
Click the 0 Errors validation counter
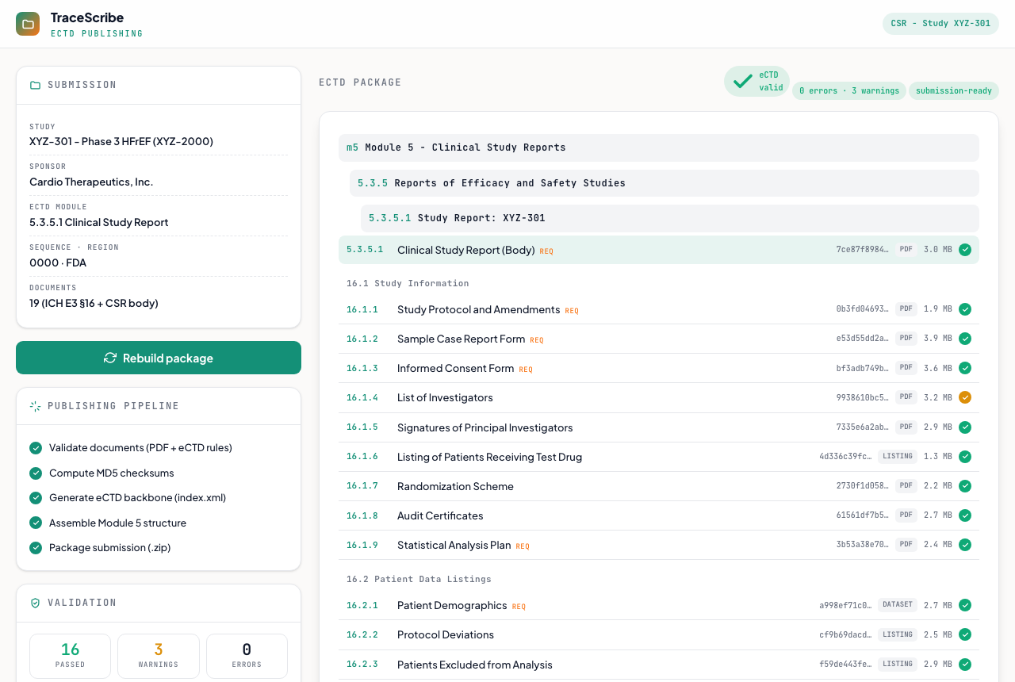[x=247, y=656]
